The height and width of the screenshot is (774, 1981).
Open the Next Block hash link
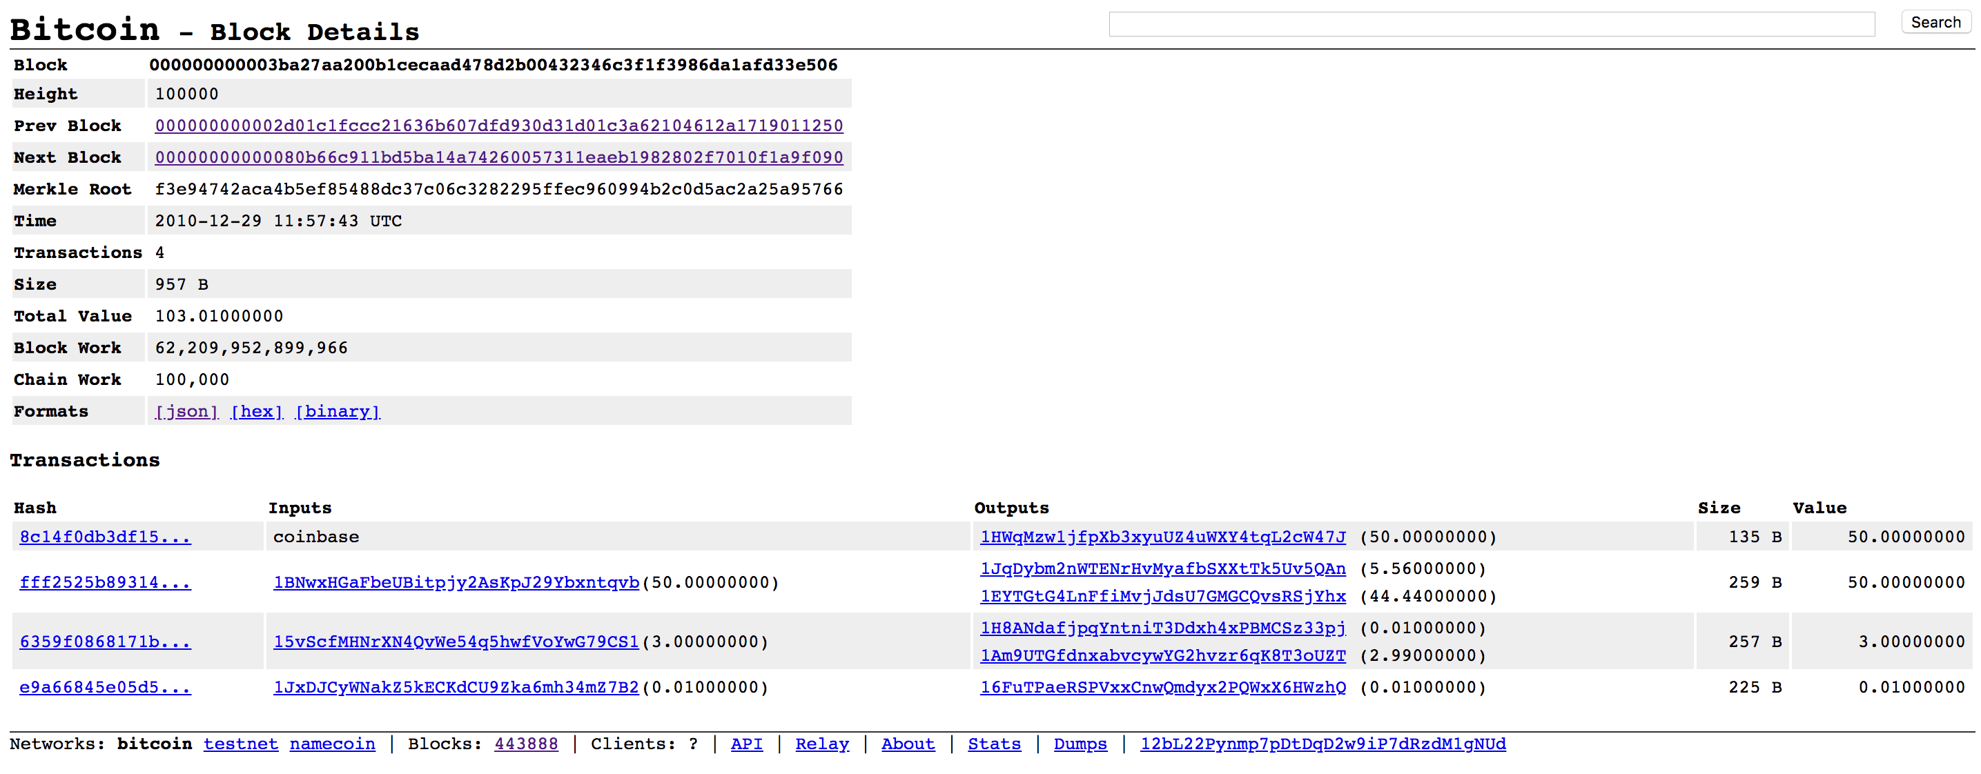click(x=498, y=157)
